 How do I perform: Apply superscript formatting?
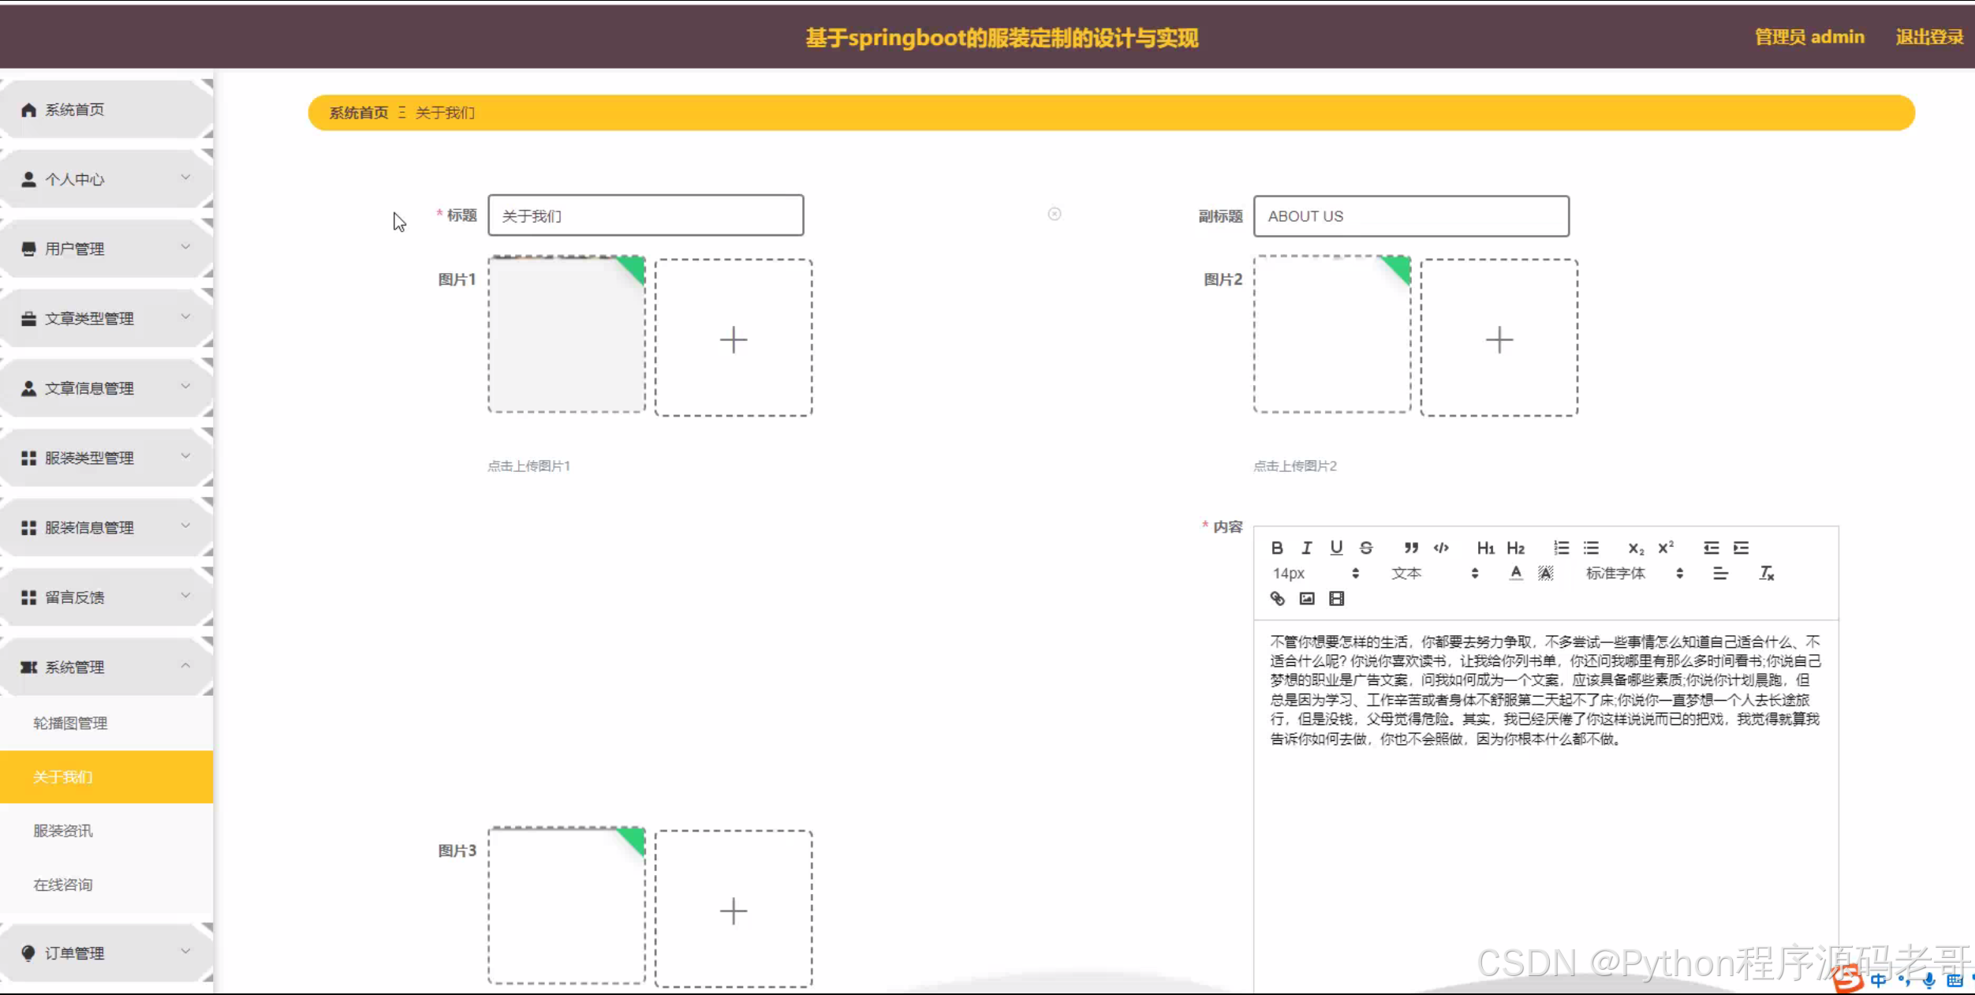click(1666, 548)
